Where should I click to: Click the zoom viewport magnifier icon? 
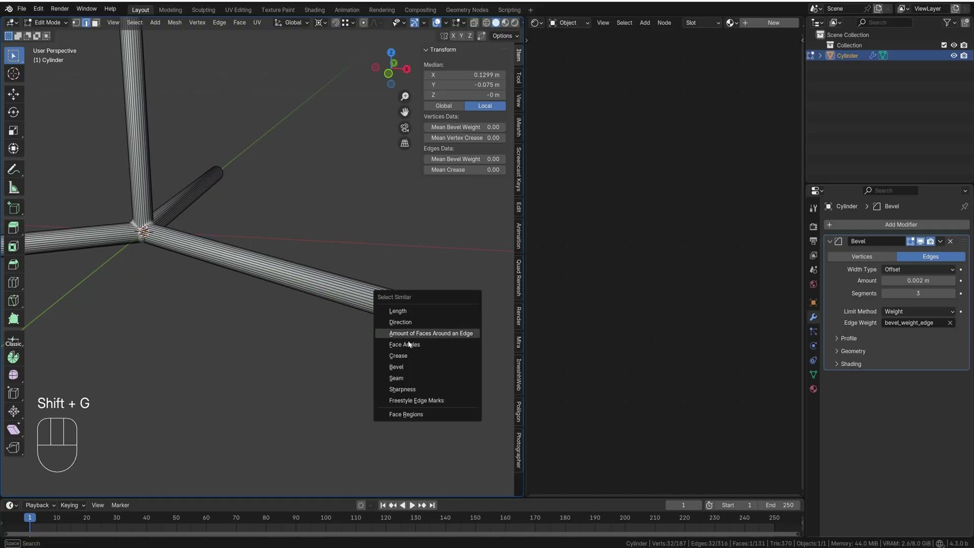point(405,96)
